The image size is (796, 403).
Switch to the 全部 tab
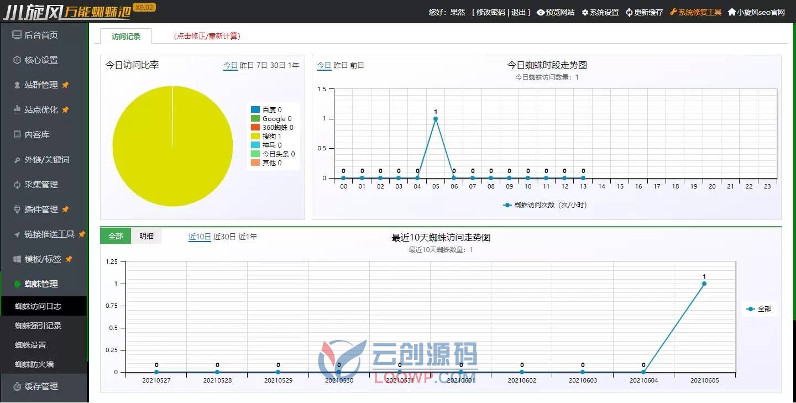point(116,236)
